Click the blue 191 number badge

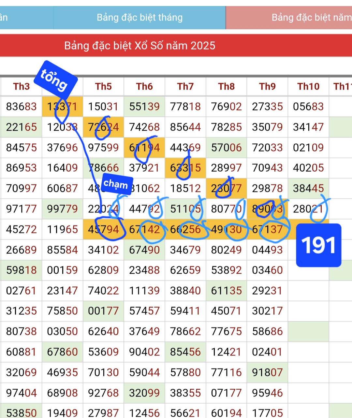pyautogui.click(x=318, y=245)
